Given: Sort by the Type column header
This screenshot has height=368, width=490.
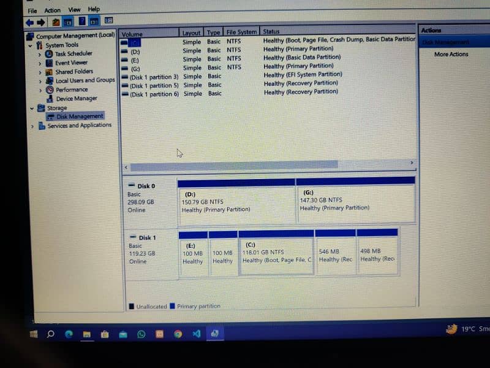Looking at the screenshot, I should [213, 33].
